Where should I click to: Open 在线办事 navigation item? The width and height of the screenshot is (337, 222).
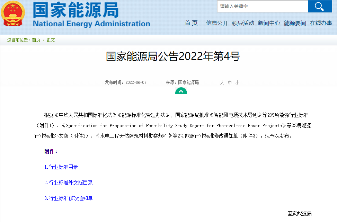click(321, 23)
